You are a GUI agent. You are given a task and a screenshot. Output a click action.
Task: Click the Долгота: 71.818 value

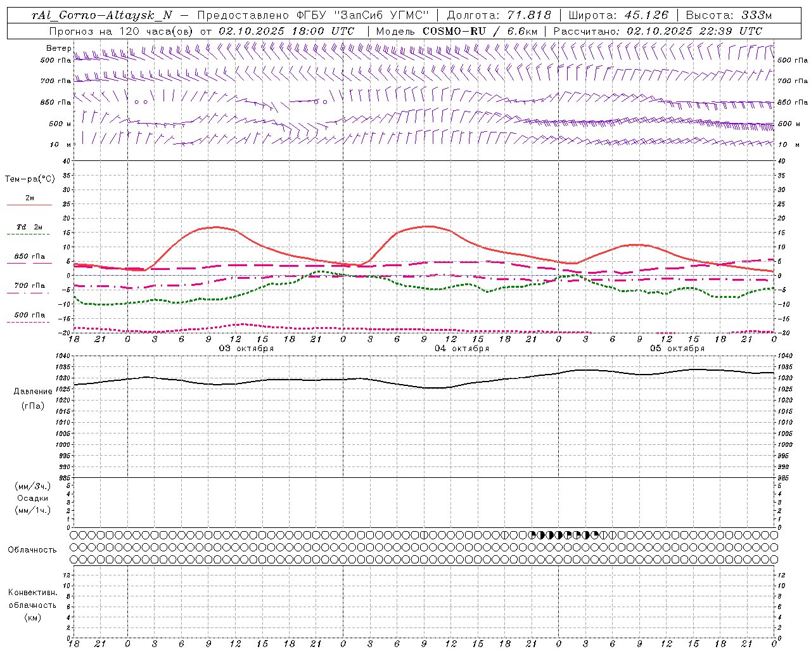point(499,16)
